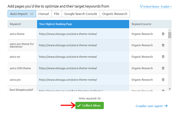Click the green Collect Ideas button
The width and height of the screenshot is (179, 115).
[90, 105]
